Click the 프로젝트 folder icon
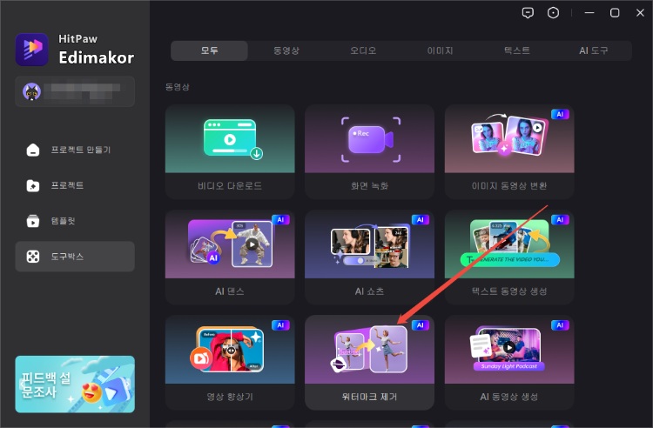Viewport: 653px width, 428px height. coord(33,185)
